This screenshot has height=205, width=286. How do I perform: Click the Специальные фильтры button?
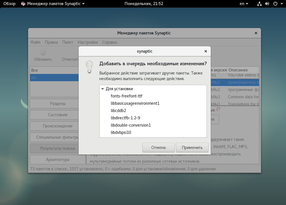(x=54, y=137)
